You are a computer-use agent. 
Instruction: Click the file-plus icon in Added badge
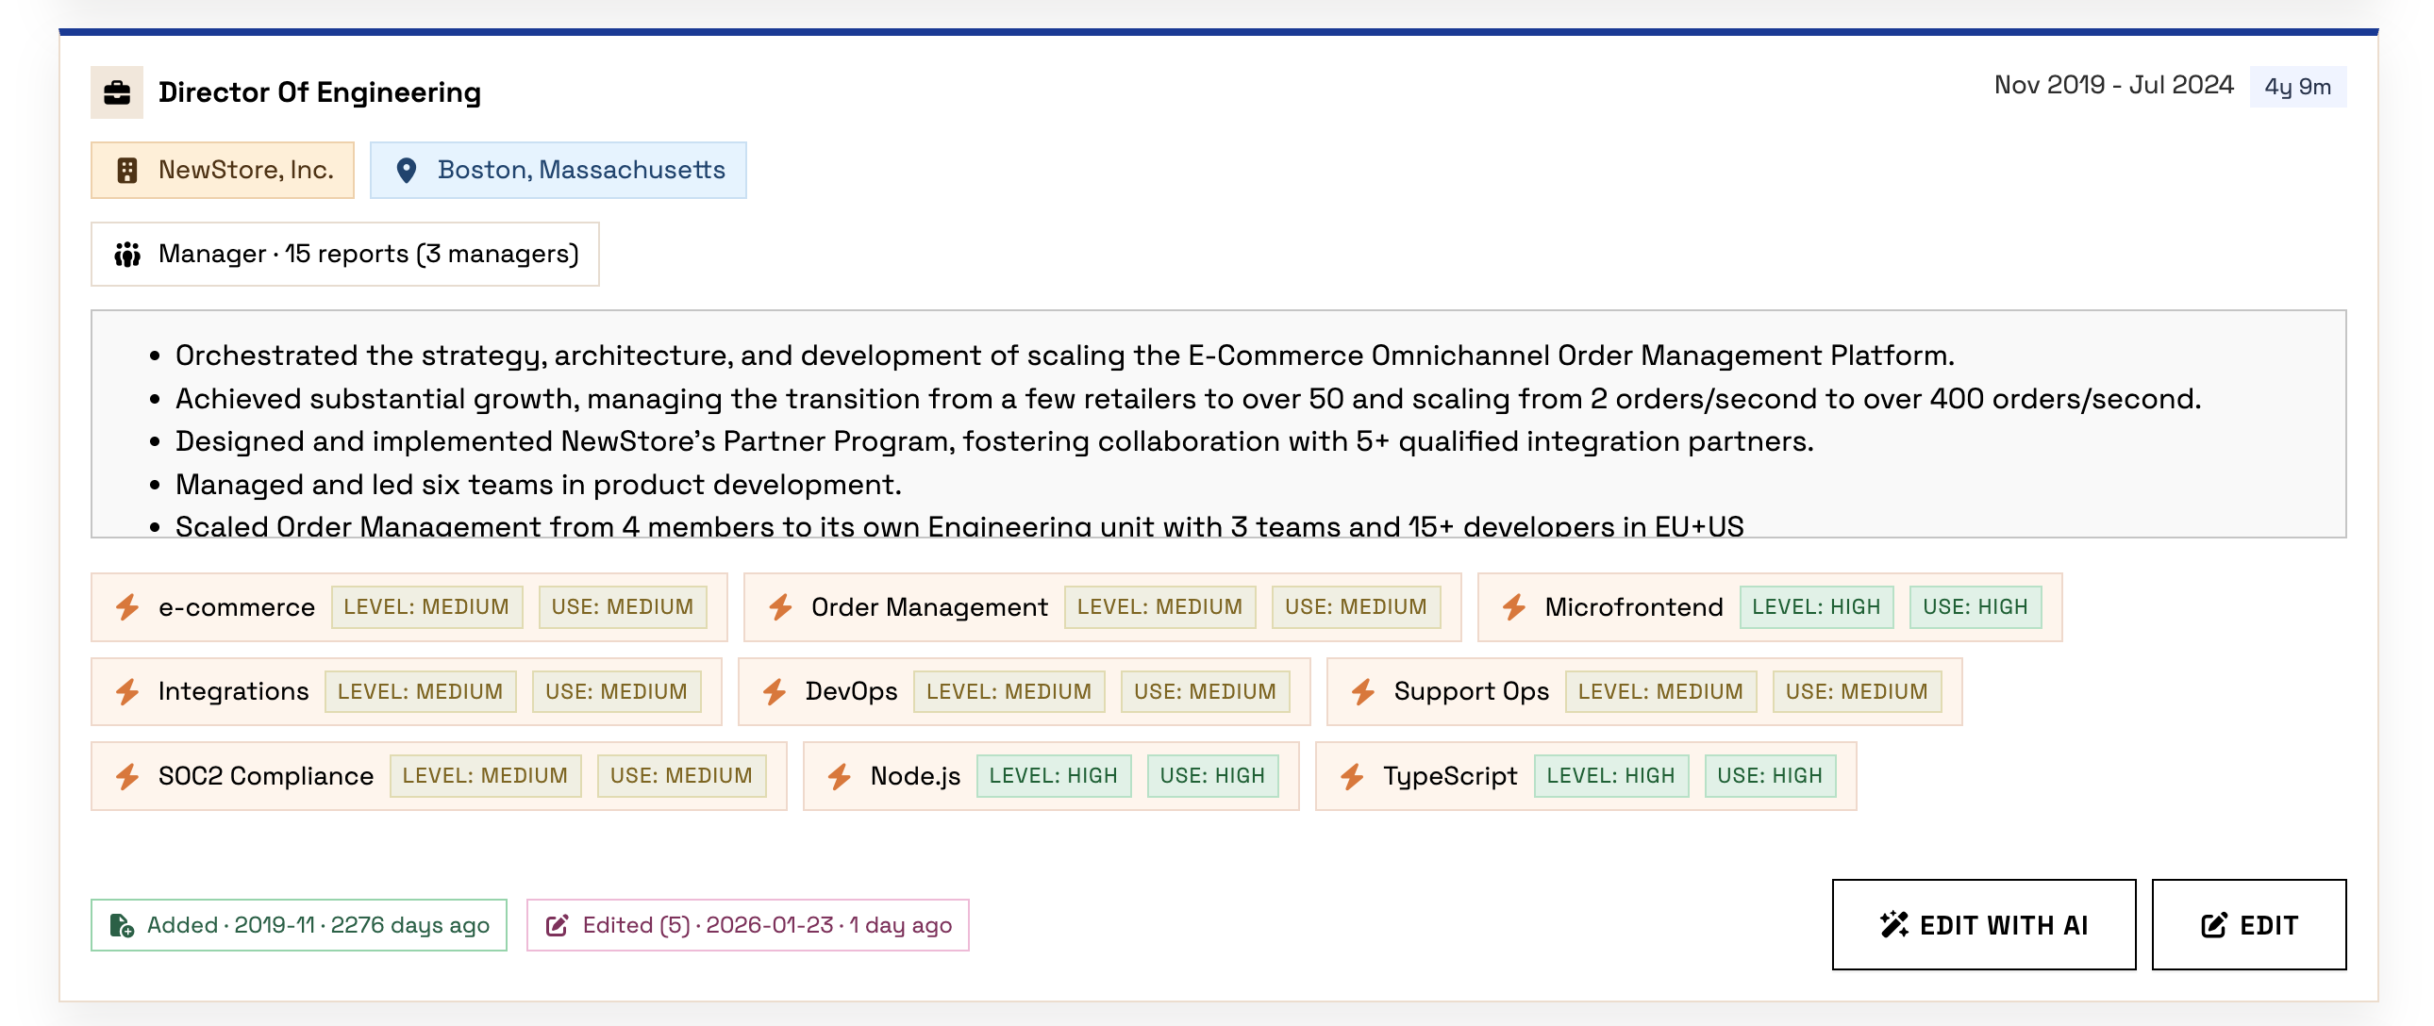coord(122,925)
